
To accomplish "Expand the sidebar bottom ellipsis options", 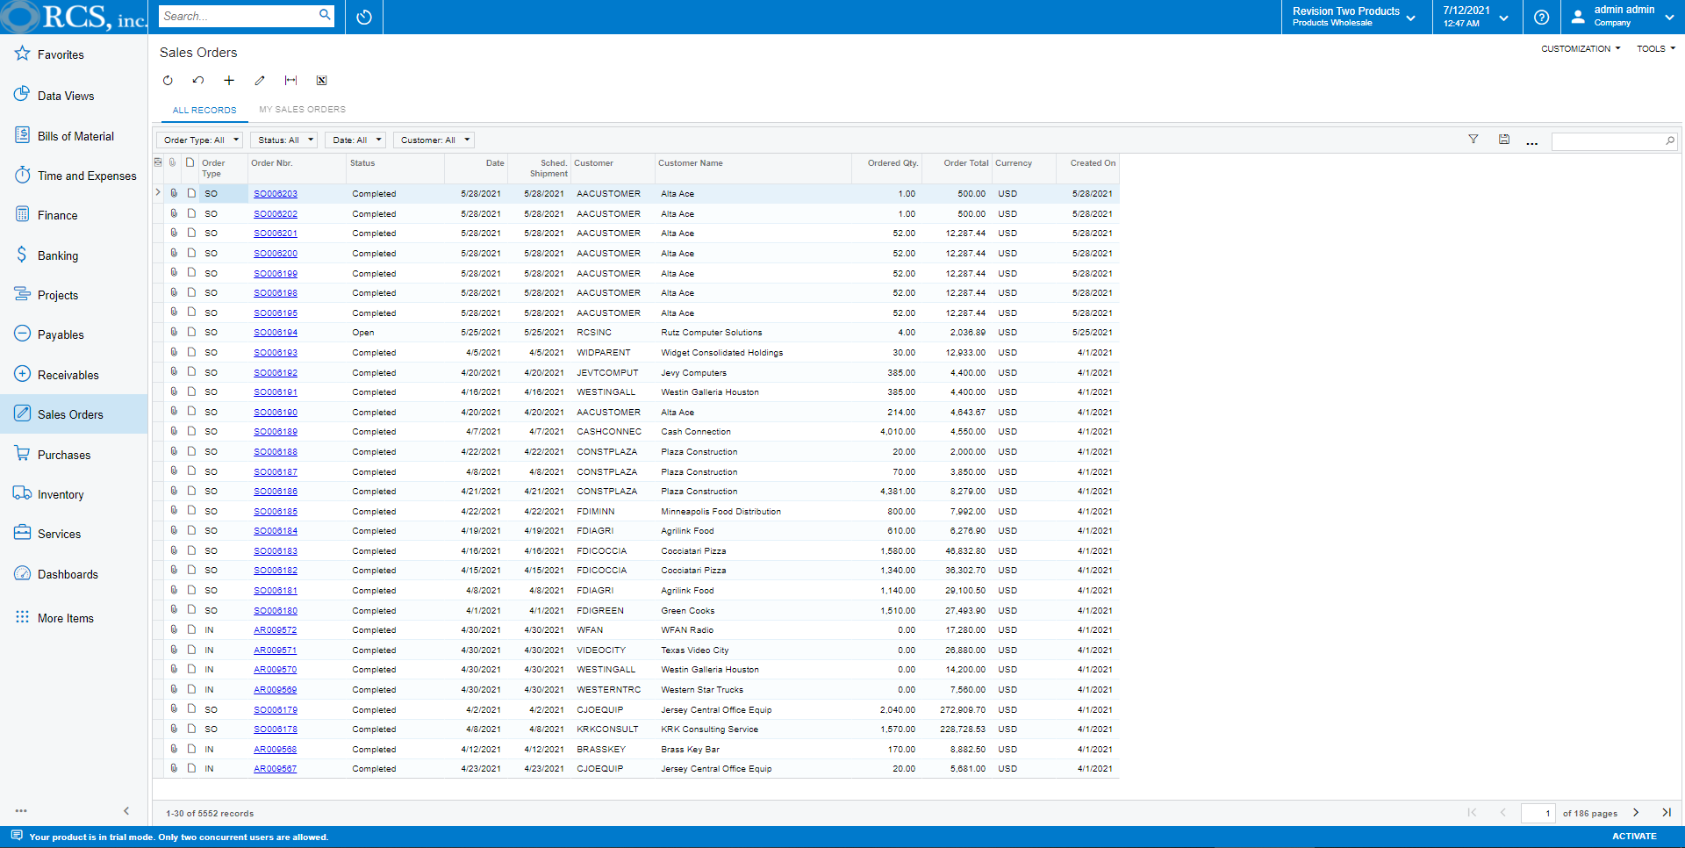I will pos(21,811).
